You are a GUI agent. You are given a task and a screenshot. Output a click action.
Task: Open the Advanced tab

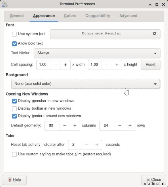pos(128,16)
